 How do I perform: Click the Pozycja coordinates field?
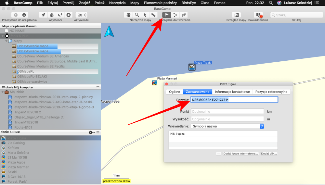[x=234, y=100]
